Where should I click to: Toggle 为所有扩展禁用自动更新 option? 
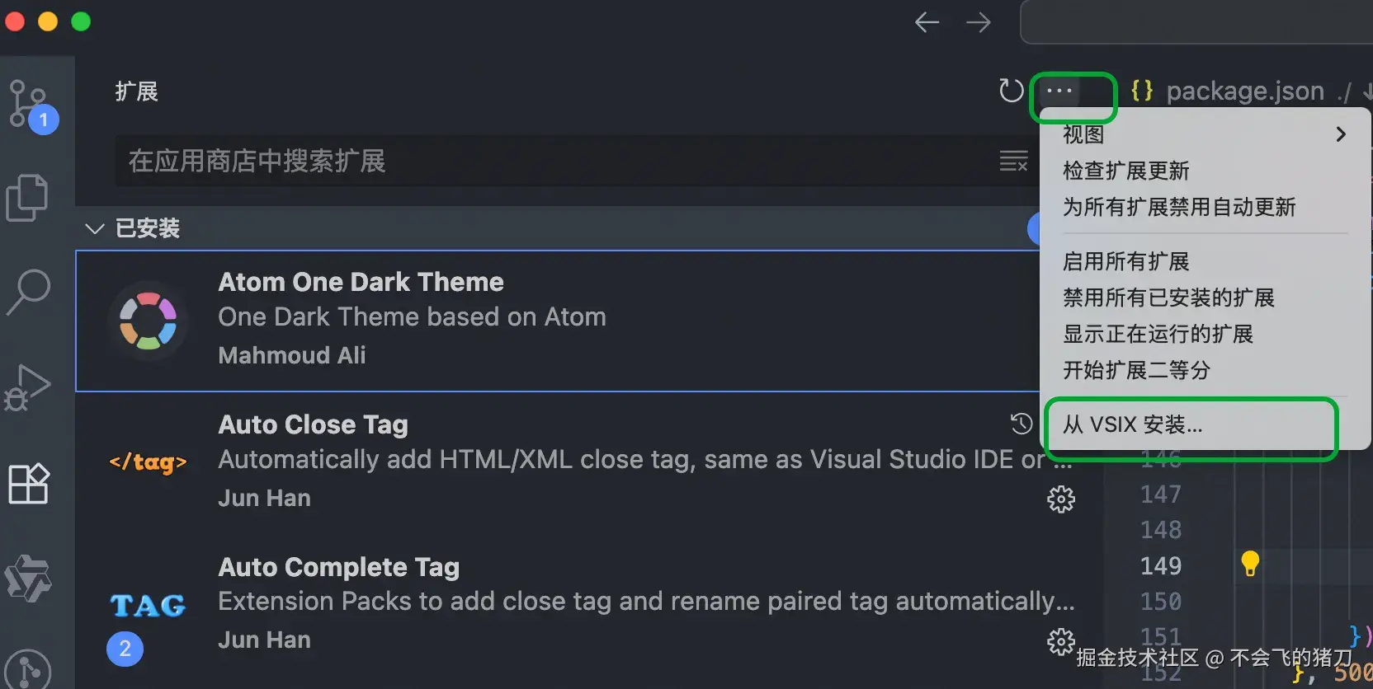click(1179, 207)
